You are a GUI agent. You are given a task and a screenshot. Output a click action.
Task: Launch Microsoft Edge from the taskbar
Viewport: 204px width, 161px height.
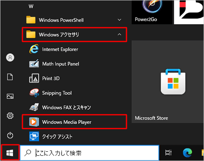(x=187, y=153)
